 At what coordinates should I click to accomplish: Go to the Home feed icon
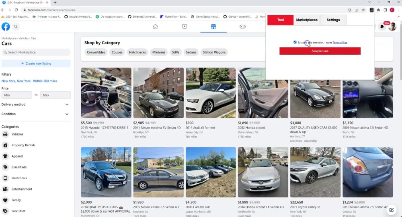pos(155,27)
